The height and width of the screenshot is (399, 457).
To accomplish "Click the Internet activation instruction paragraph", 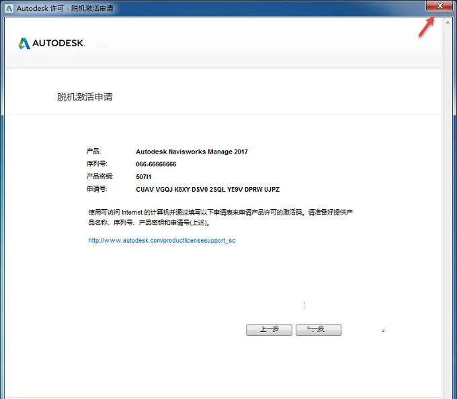I will (220, 217).
